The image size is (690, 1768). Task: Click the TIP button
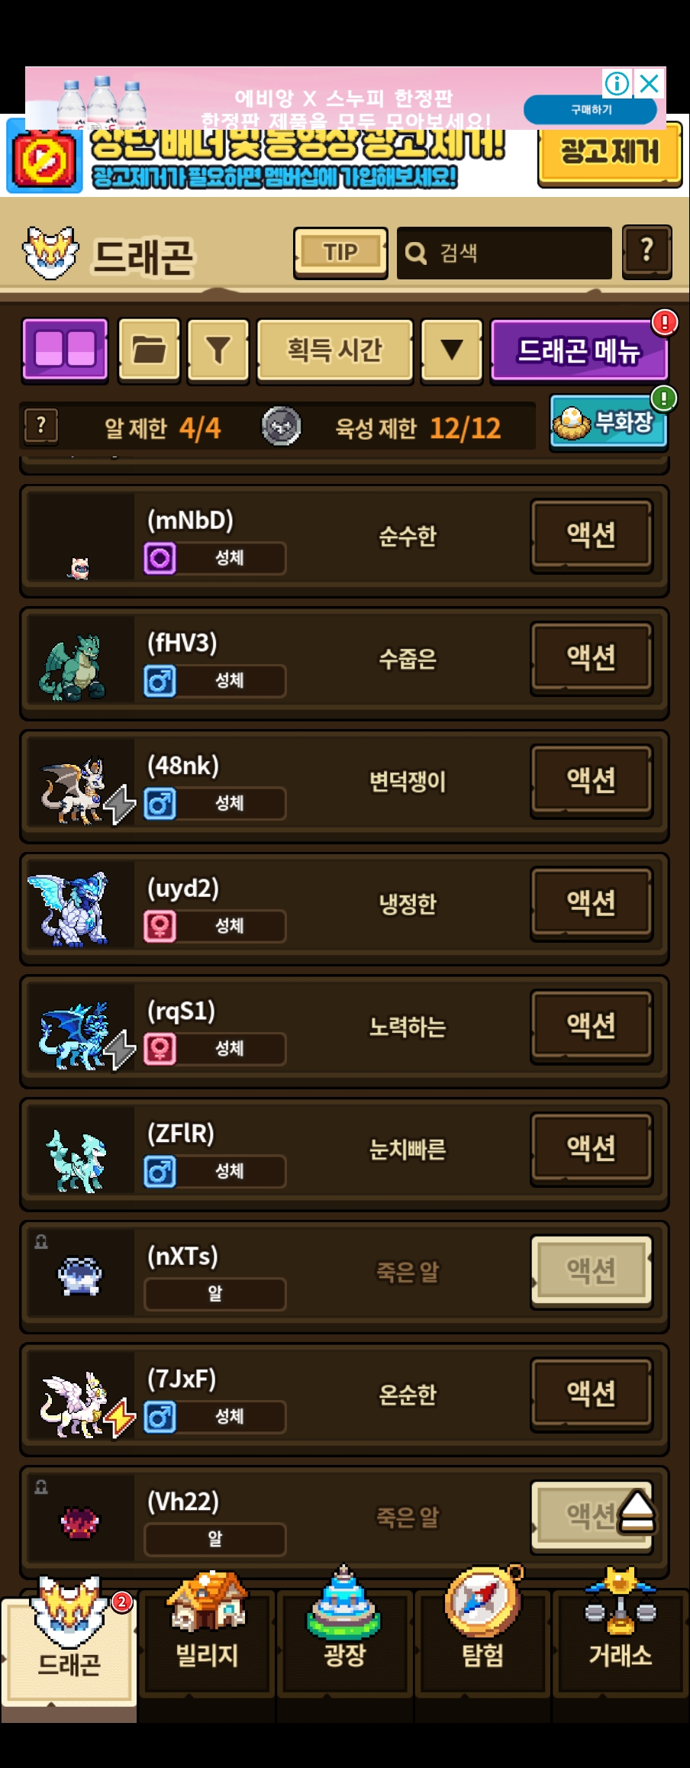pos(340,252)
